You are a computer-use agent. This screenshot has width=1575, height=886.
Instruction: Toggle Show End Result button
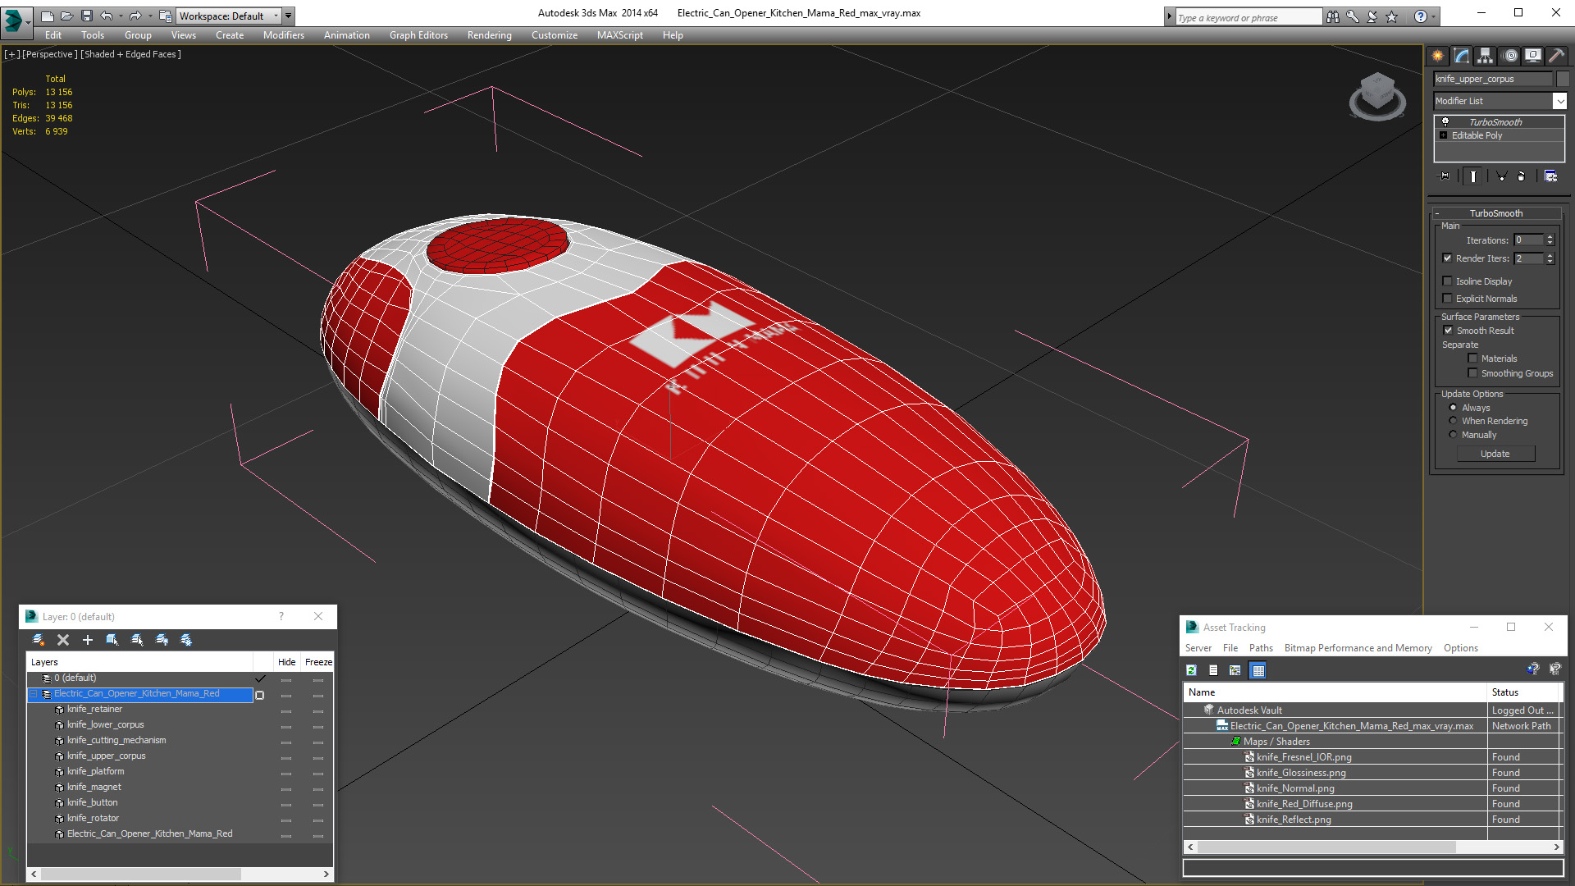point(1473,176)
